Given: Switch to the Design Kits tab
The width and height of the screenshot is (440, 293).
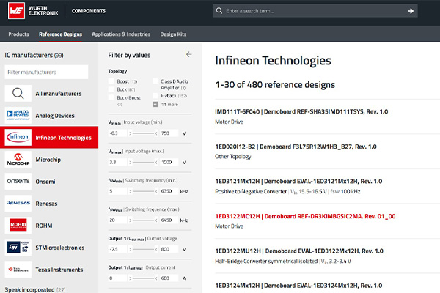Looking at the screenshot, I should click(x=173, y=34).
